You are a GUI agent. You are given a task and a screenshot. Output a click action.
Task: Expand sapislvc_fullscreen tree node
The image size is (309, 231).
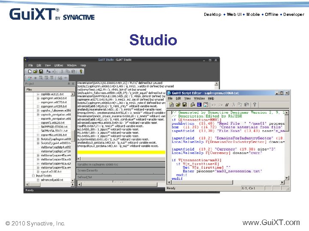click(38, 111)
